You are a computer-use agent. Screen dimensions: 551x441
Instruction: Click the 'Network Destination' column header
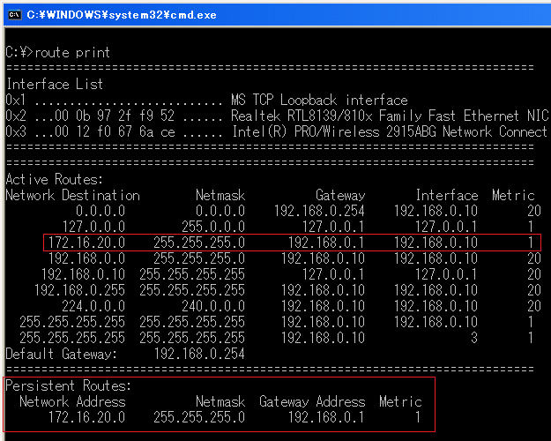pyautogui.click(x=73, y=195)
